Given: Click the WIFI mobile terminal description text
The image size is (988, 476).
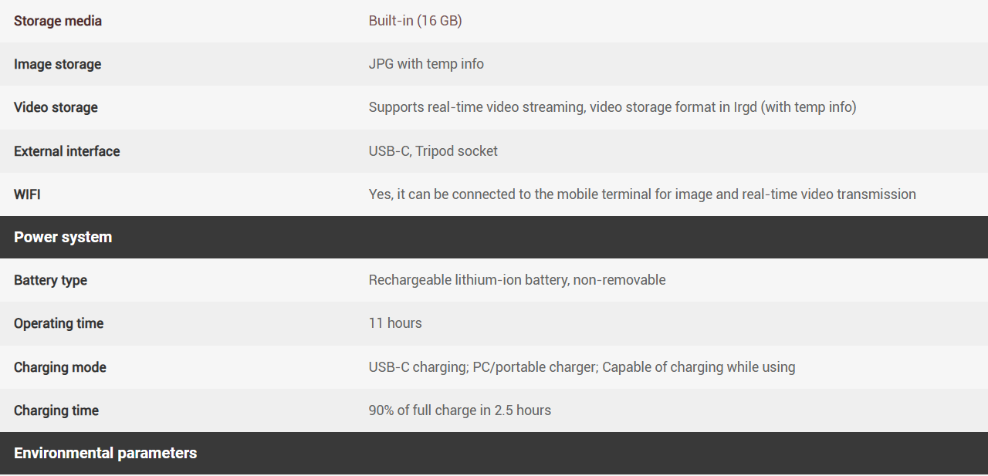Looking at the screenshot, I should click(642, 194).
